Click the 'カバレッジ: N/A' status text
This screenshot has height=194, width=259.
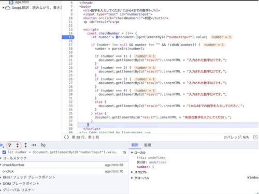point(236,137)
